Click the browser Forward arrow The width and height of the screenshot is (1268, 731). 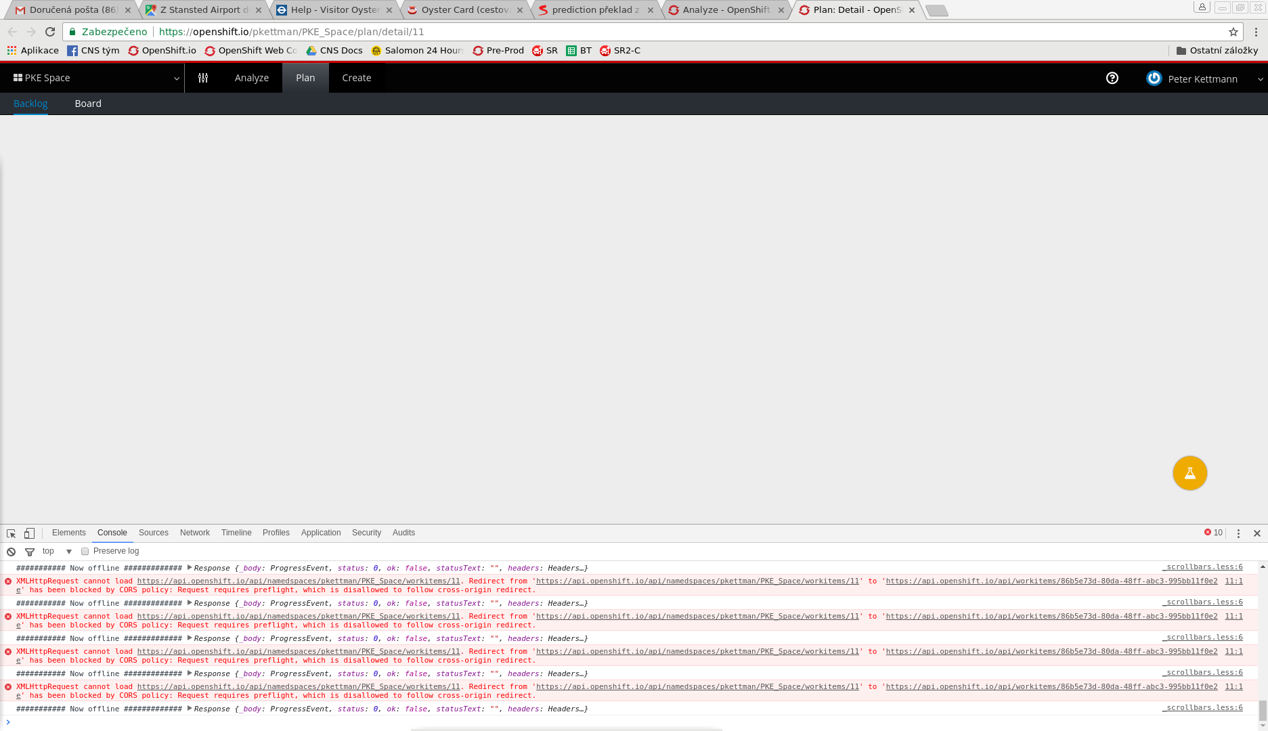point(31,32)
